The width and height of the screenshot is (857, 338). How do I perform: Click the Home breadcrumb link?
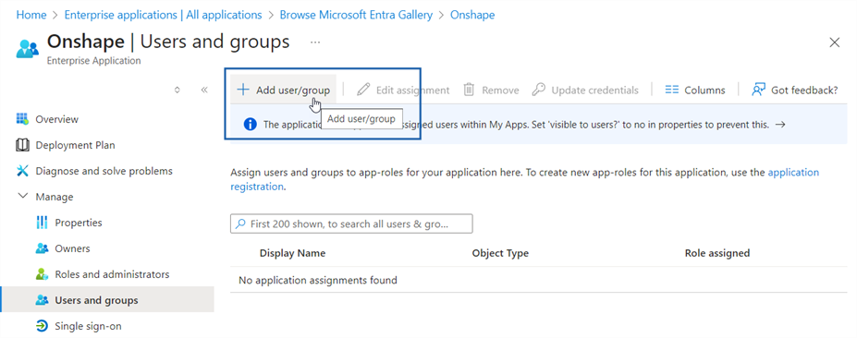(x=31, y=15)
